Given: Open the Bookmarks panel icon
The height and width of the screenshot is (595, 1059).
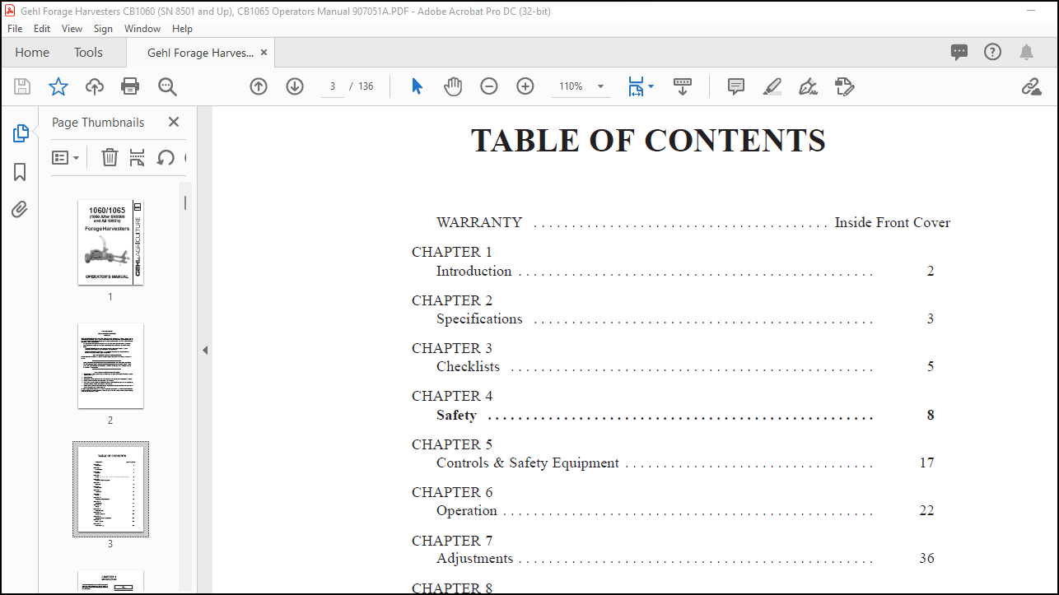Looking at the screenshot, I should tap(21, 172).
